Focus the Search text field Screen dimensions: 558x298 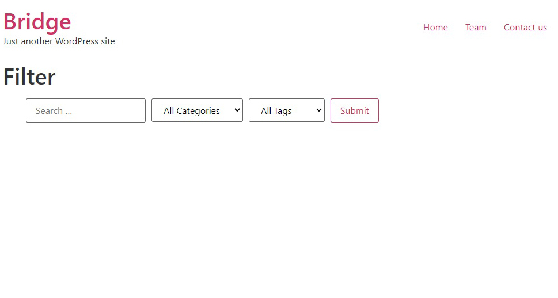[x=86, y=110]
